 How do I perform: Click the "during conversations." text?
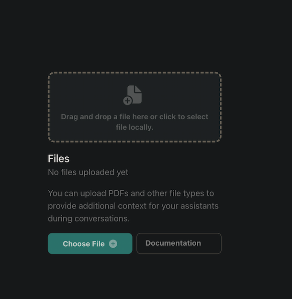pos(89,218)
